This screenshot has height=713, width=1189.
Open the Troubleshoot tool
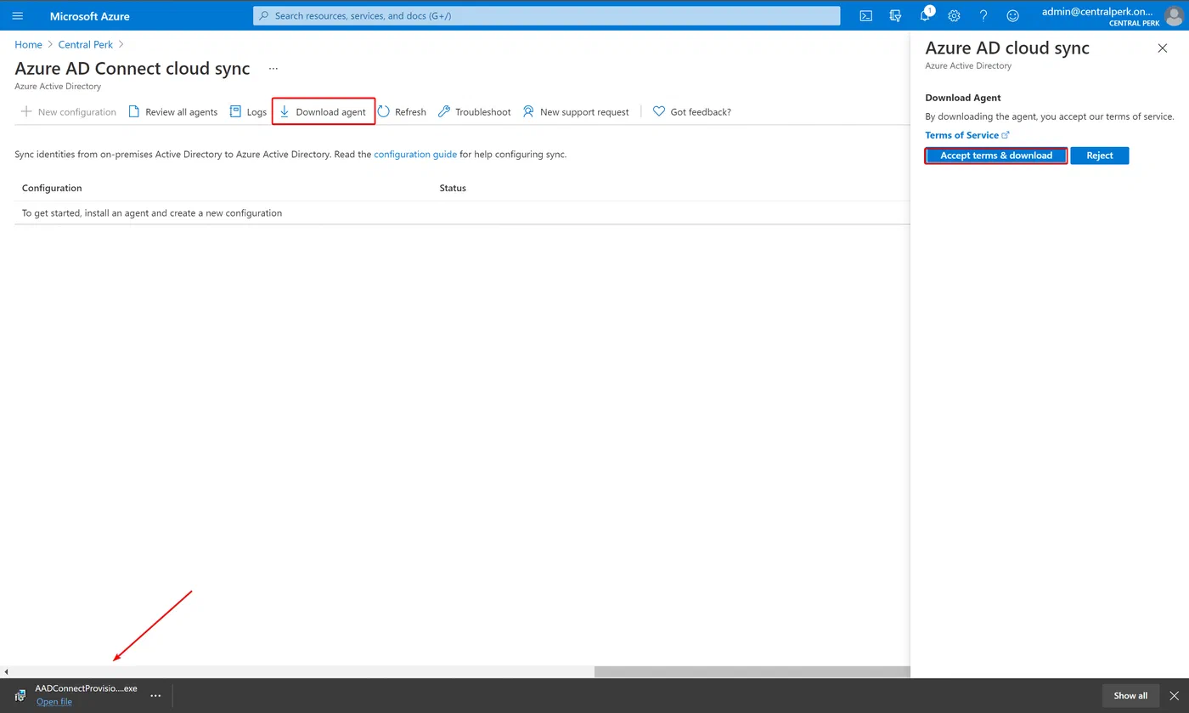tap(474, 111)
